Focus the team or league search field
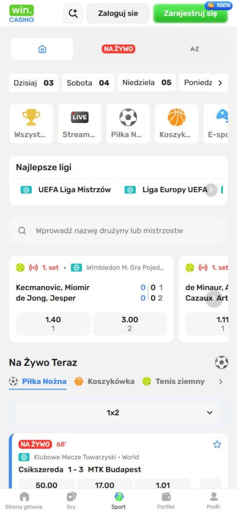This screenshot has height=514, width=237. click(x=118, y=231)
